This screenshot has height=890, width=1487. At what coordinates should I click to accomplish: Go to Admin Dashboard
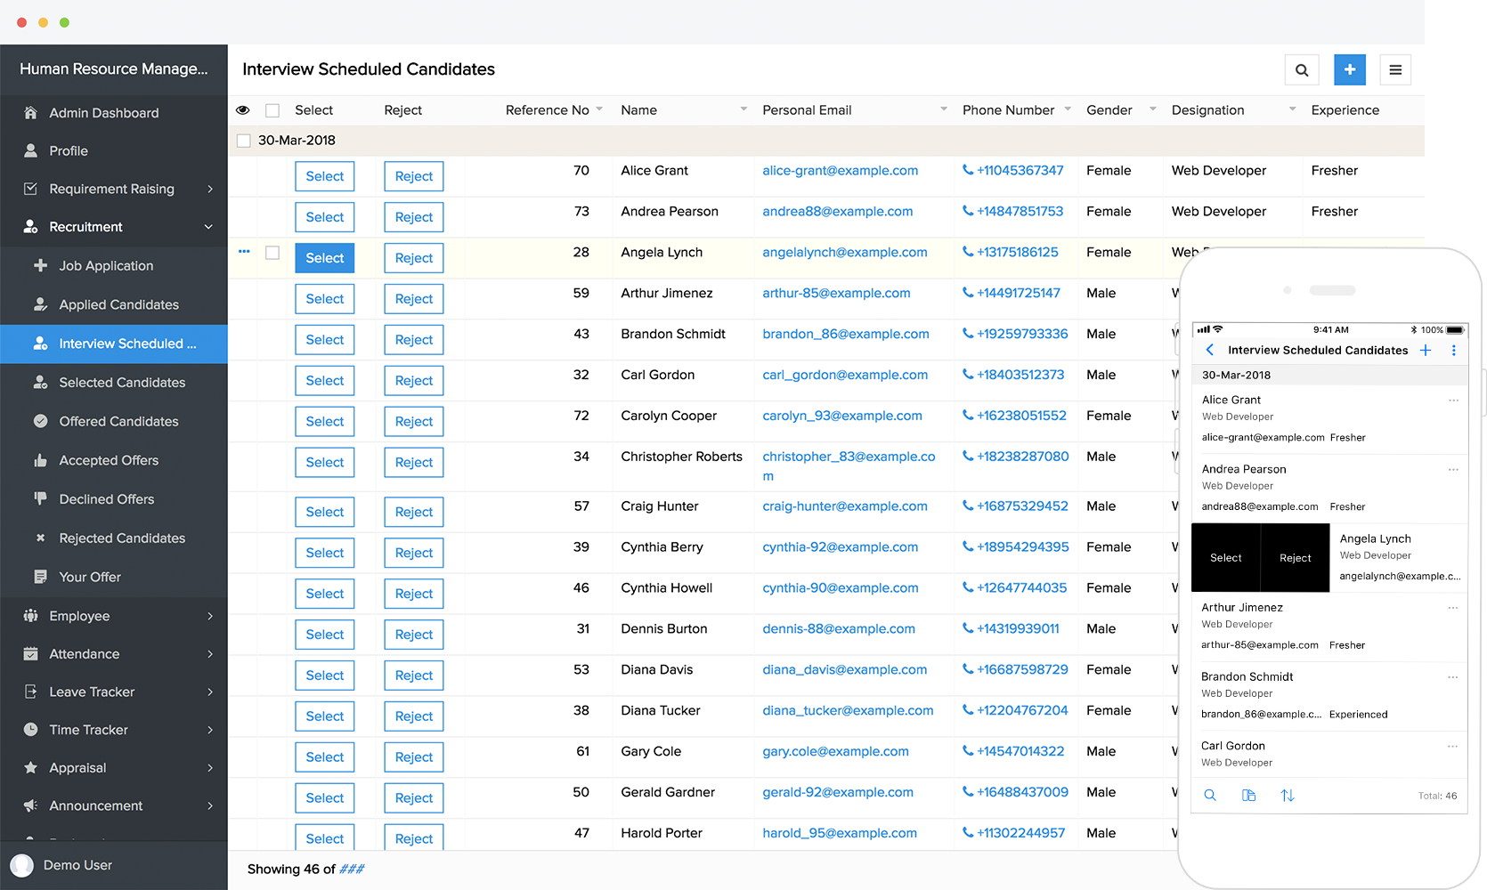[x=103, y=113]
